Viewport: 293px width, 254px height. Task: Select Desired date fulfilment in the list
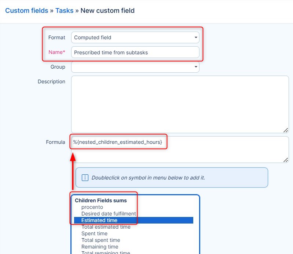(x=109, y=214)
